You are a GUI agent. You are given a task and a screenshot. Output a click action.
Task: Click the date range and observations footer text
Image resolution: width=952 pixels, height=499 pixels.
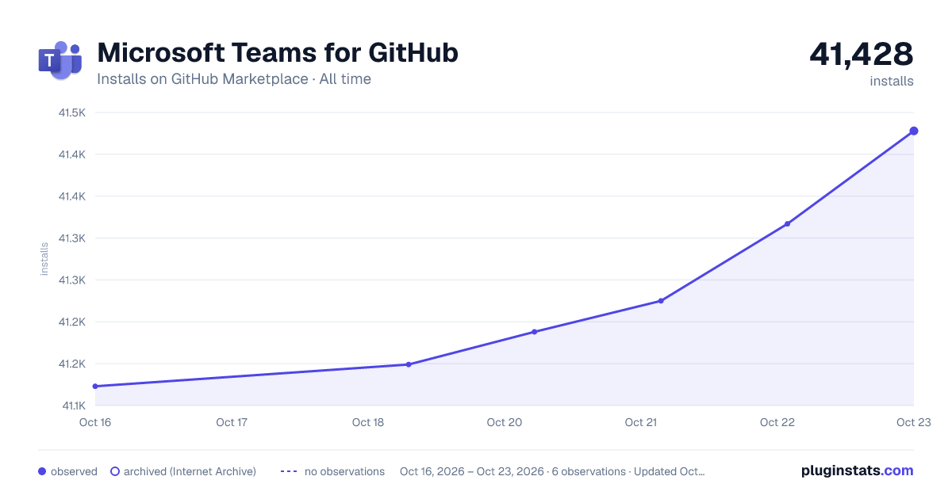(552, 471)
